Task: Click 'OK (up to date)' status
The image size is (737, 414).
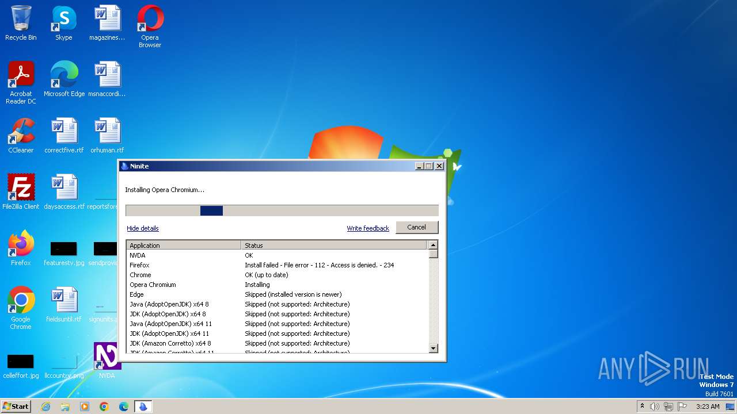Action: point(267,275)
